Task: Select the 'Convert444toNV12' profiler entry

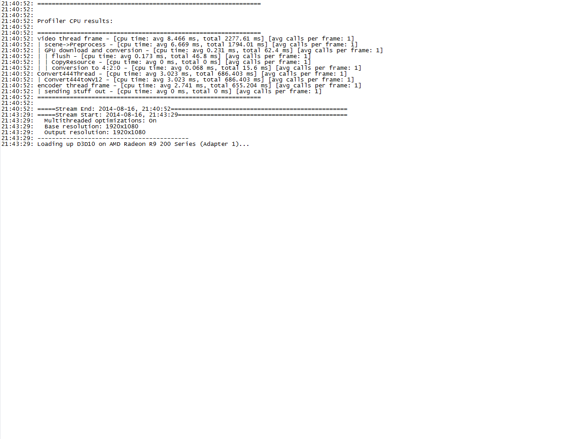Action: tap(196, 80)
